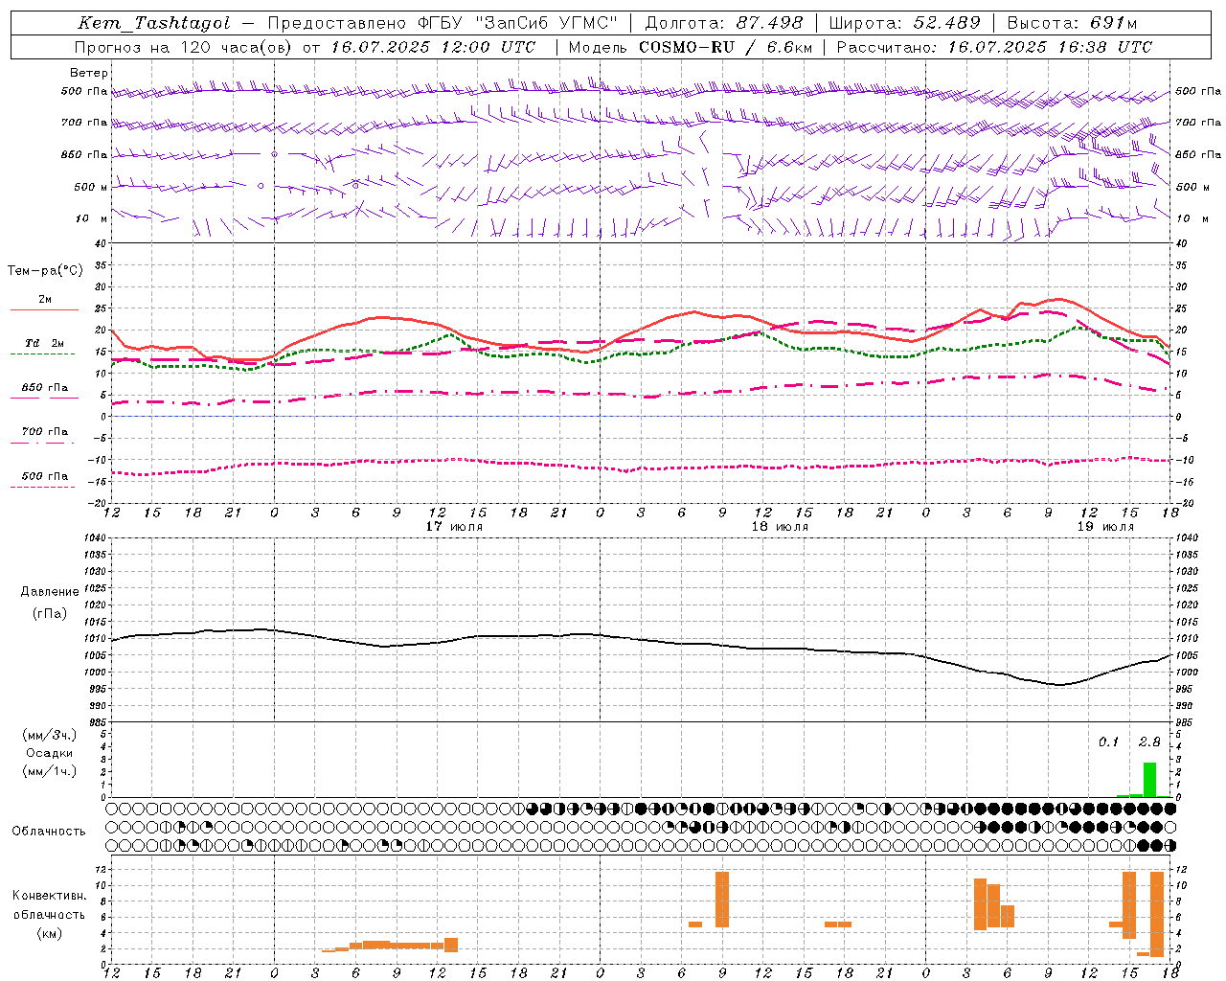Click the 2.8 precipitation amount value

[x=1149, y=741]
